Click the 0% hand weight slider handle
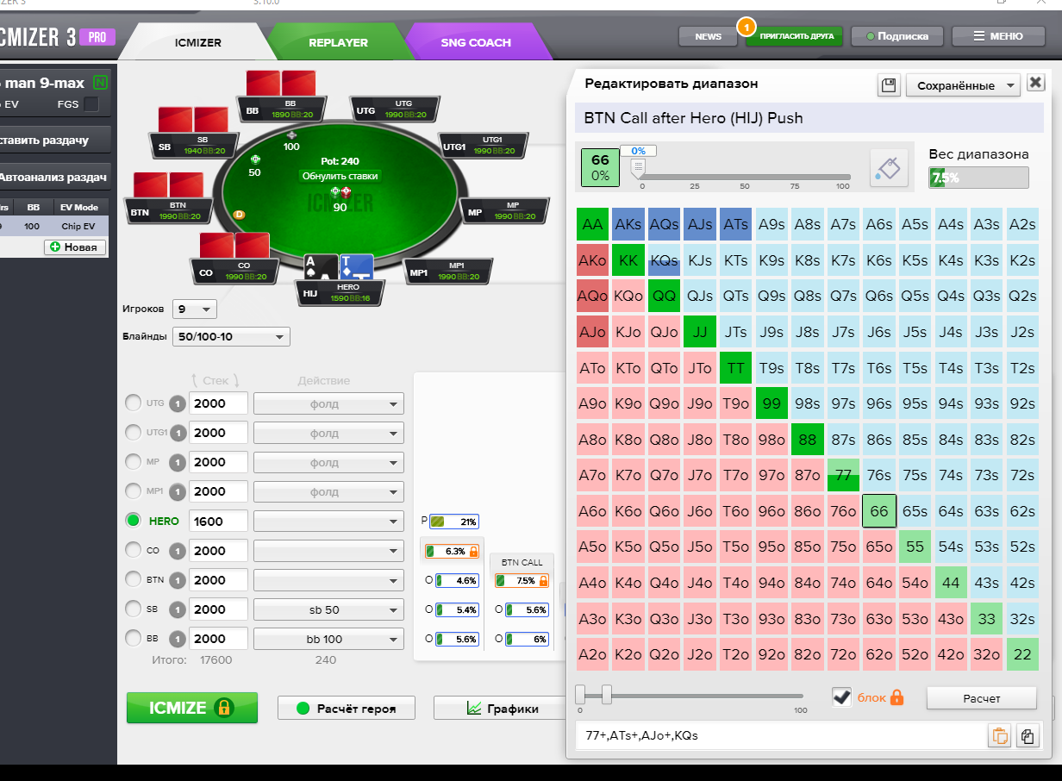This screenshot has height=781, width=1062. coord(639,167)
